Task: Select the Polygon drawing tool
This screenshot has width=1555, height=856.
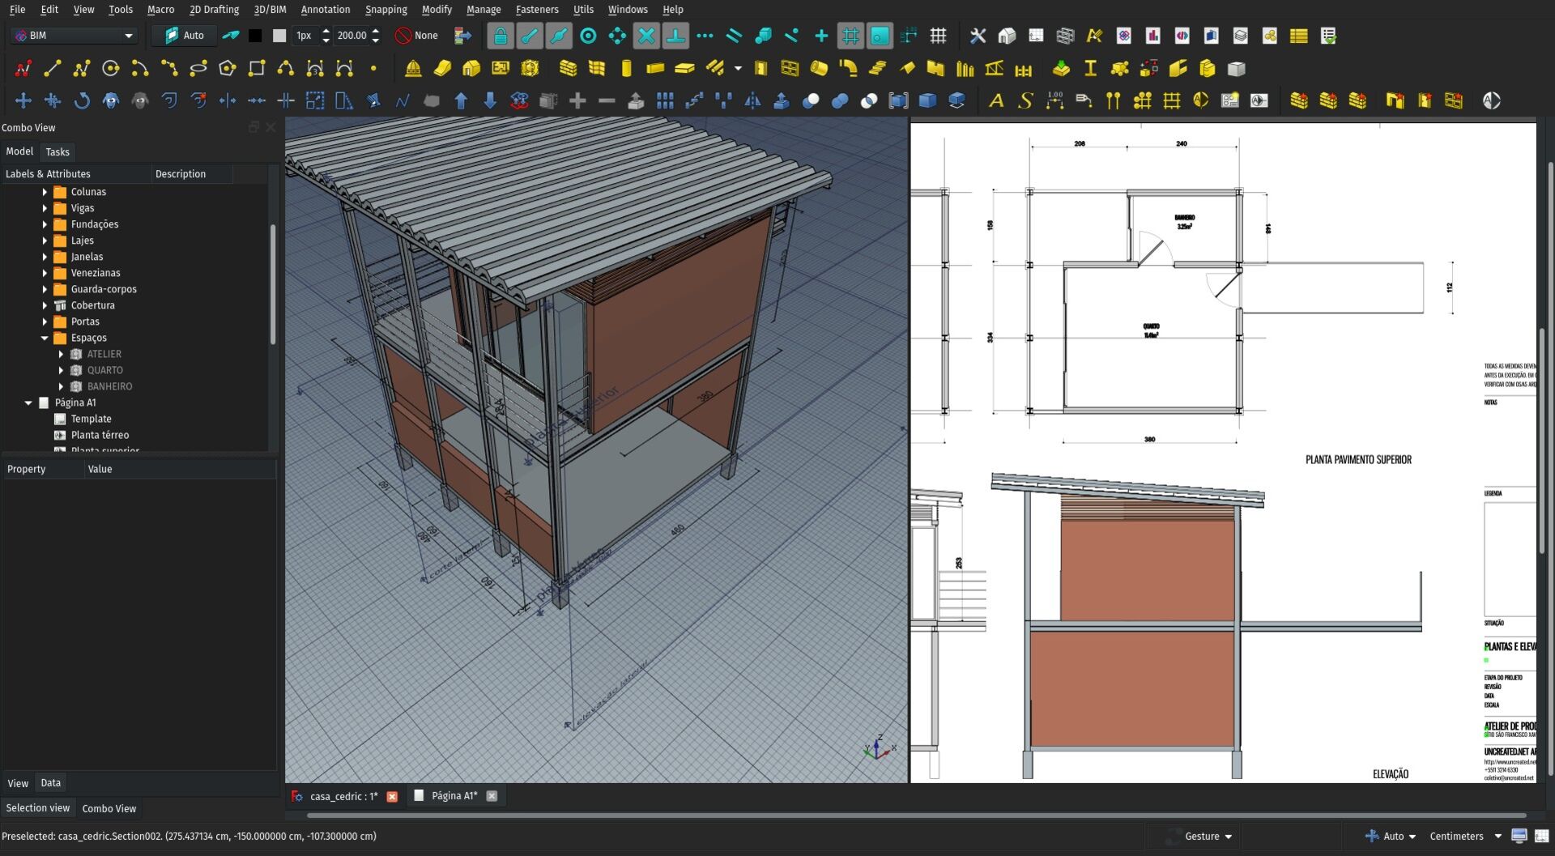Action: [x=228, y=69]
